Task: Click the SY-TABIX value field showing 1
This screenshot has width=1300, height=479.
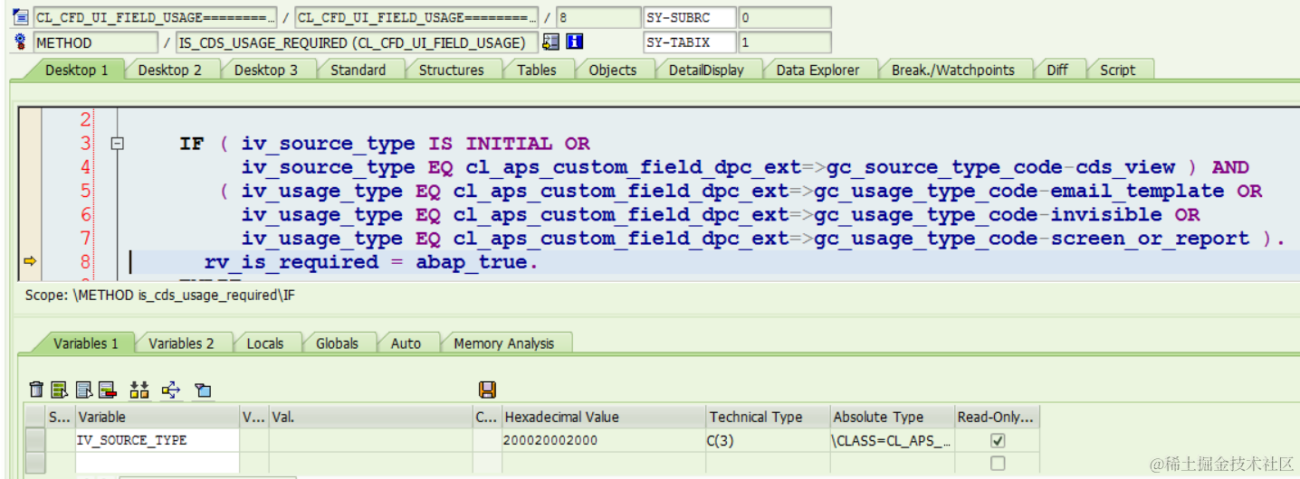Action: 785,42
